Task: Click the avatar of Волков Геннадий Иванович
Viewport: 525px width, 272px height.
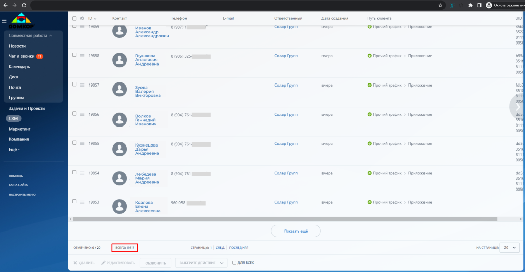Action: [119, 119]
